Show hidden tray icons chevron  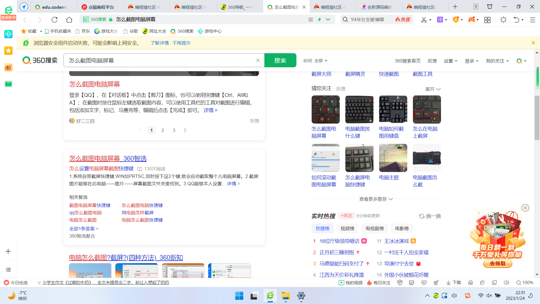pyautogui.click(x=427, y=296)
